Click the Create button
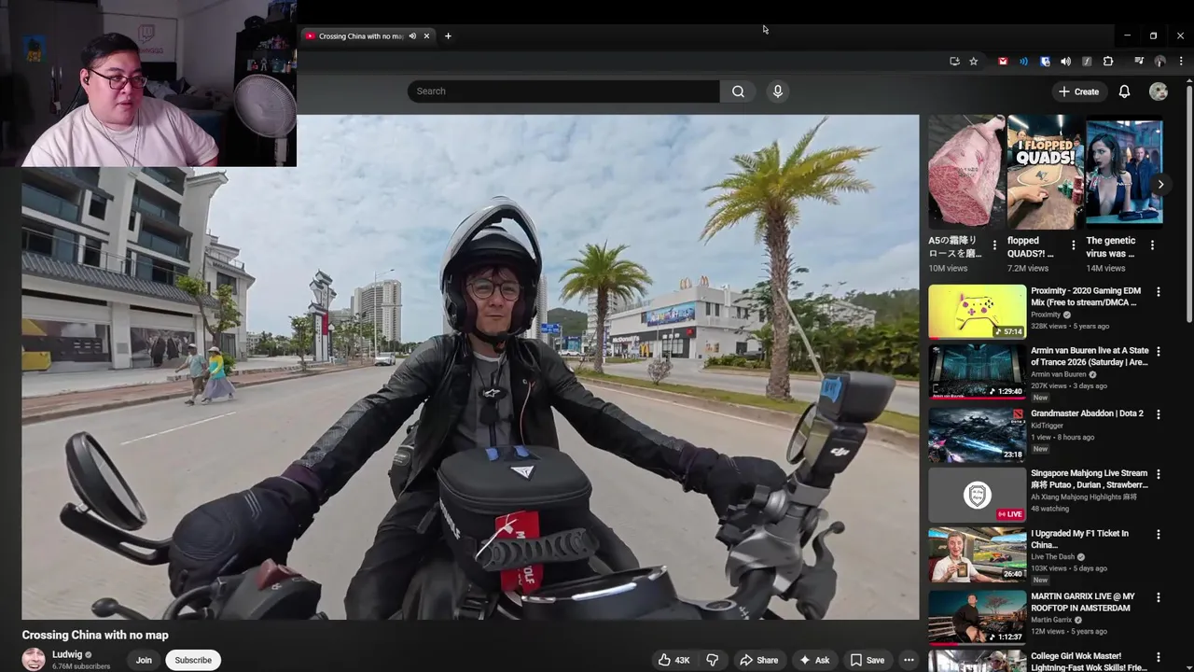1194x672 pixels. pos(1078,91)
